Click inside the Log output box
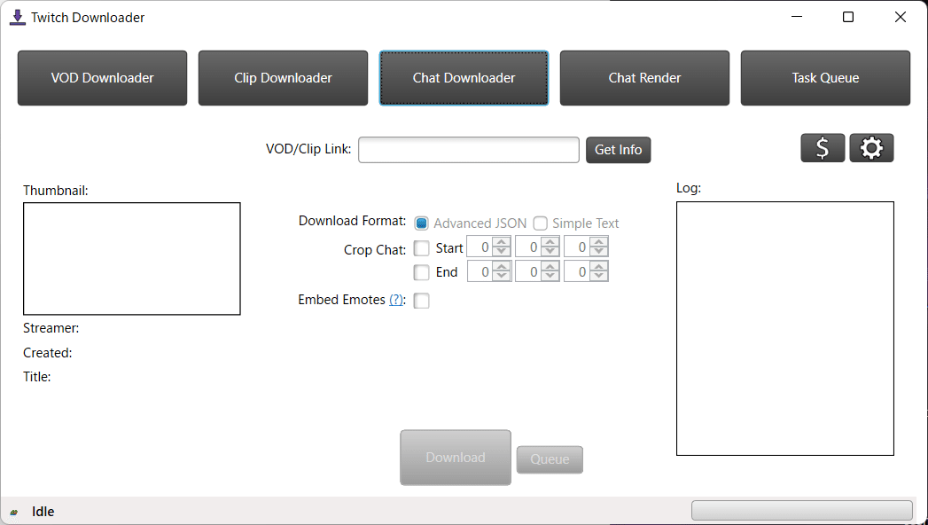 point(785,328)
